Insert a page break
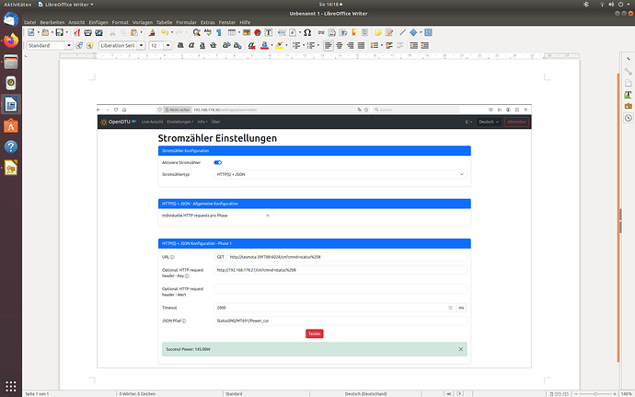Image resolution: width=635 pixels, height=397 pixels. pyautogui.click(x=282, y=32)
